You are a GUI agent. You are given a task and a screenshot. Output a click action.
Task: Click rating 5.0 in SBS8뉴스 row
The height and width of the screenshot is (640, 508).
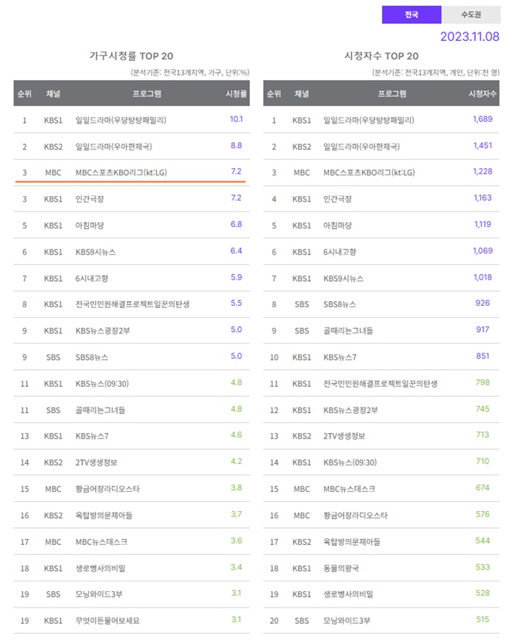(236, 357)
